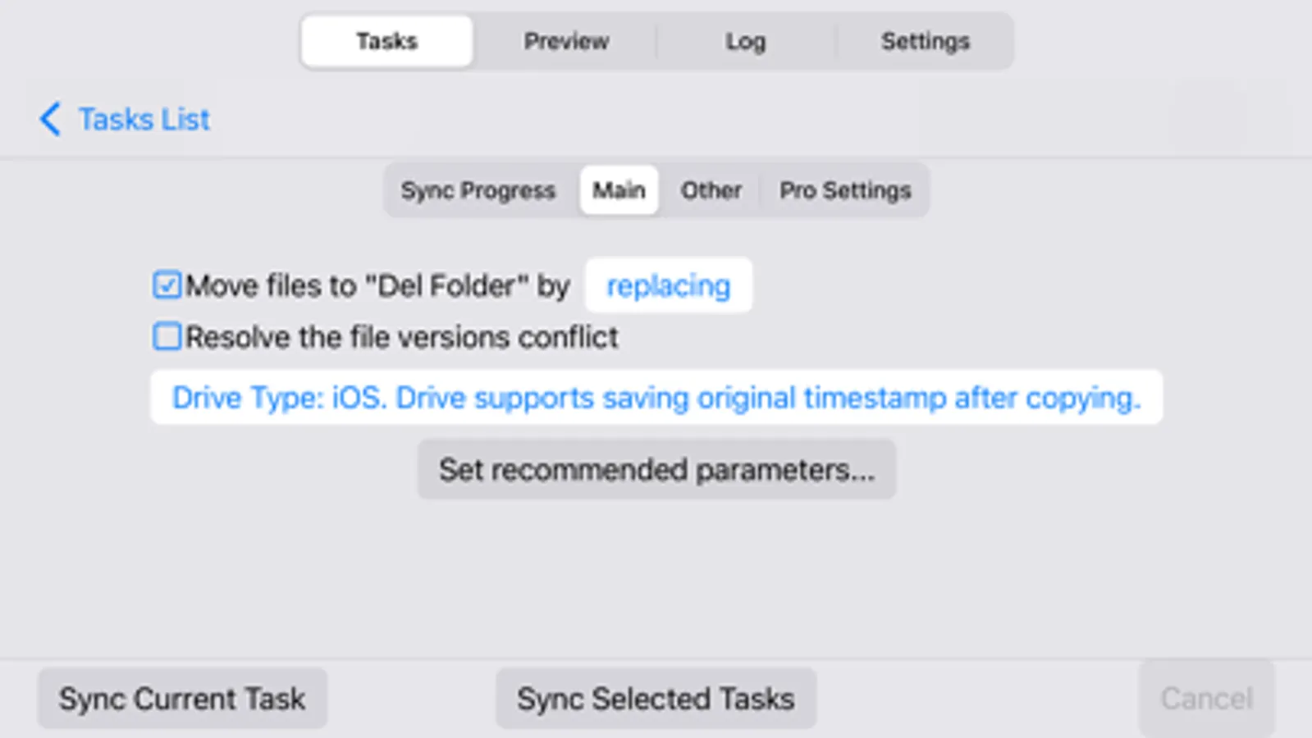Show the Sync Progress segment

pyautogui.click(x=478, y=190)
